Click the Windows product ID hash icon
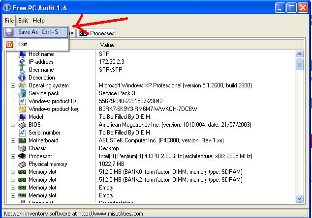The width and height of the screenshot is (312, 218). [x=22, y=101]
